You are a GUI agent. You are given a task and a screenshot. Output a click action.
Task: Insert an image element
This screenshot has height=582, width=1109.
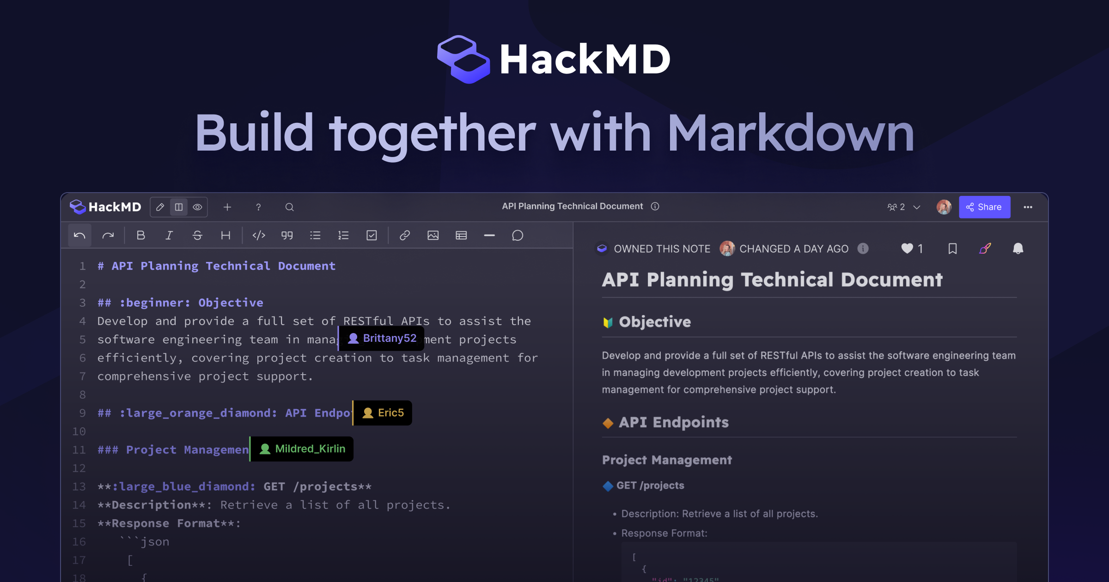433,235
